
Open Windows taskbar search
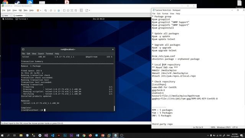8,135
